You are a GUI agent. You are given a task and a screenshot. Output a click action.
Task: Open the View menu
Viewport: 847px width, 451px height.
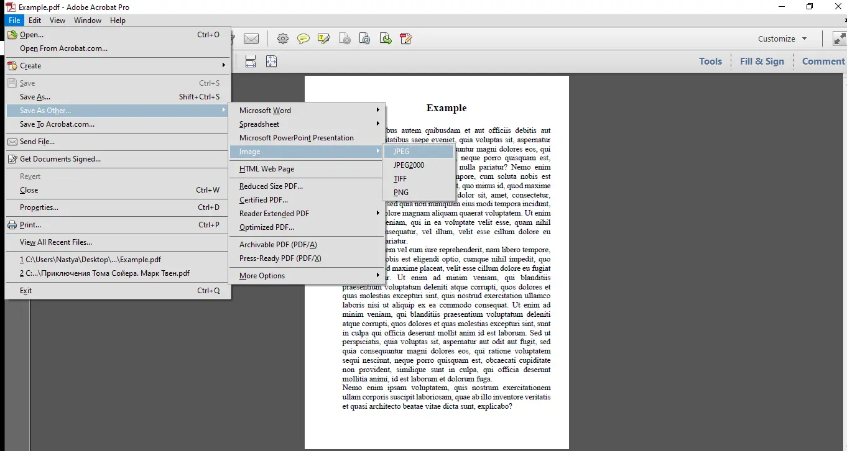click(57, 20)
